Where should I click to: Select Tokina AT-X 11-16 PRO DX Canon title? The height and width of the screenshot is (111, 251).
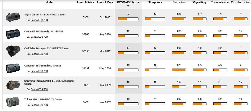point(43,99)
